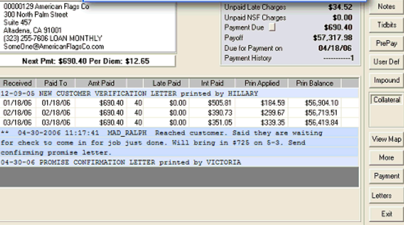This screenshot has width=404, height=225.
Task: Click the phone number (323) 255-7606 line
Action: coord(52,38)
